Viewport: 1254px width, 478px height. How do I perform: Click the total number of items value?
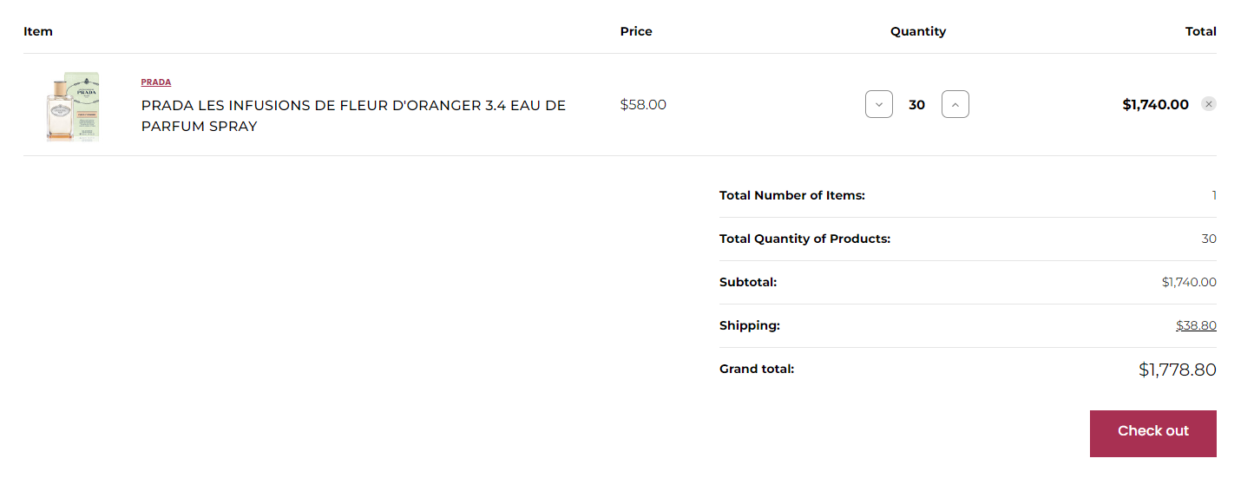(1214, 195)
